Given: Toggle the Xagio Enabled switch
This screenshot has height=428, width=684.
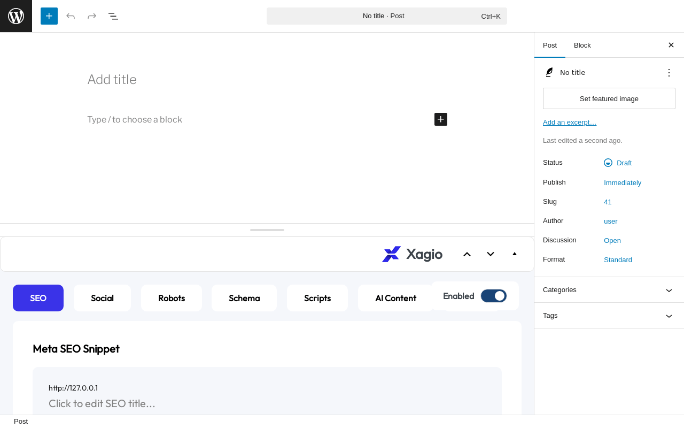Looking at the screenshot, I should 494,296.
